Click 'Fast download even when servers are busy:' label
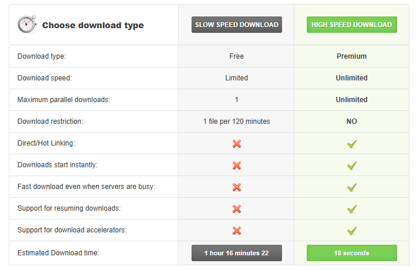 [86, 187]
